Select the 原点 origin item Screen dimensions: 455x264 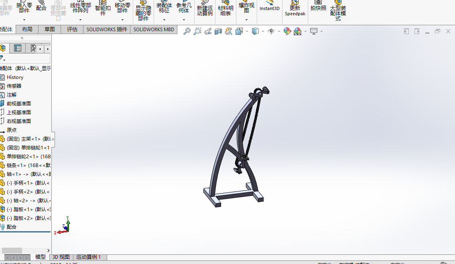coord(12,130)
